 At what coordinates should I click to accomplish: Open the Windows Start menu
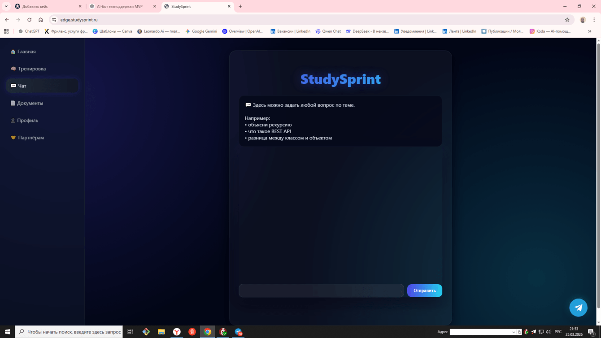tap(7, 332)
